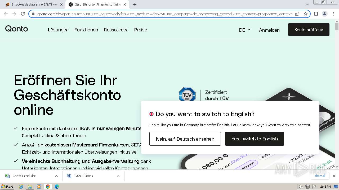The width and height of the screenshot is (339, 190).
Task: Choose Nein, auf Deutsch ansehen
Action: [185, 139]
